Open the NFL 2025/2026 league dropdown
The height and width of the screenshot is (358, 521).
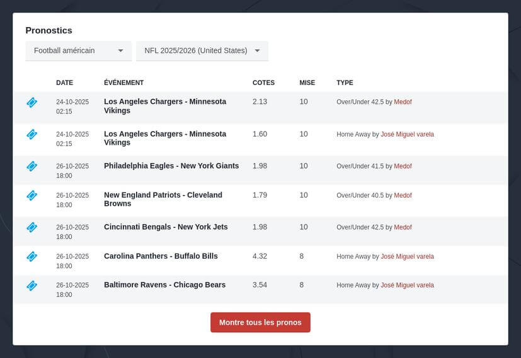click(x=202, y=51)
